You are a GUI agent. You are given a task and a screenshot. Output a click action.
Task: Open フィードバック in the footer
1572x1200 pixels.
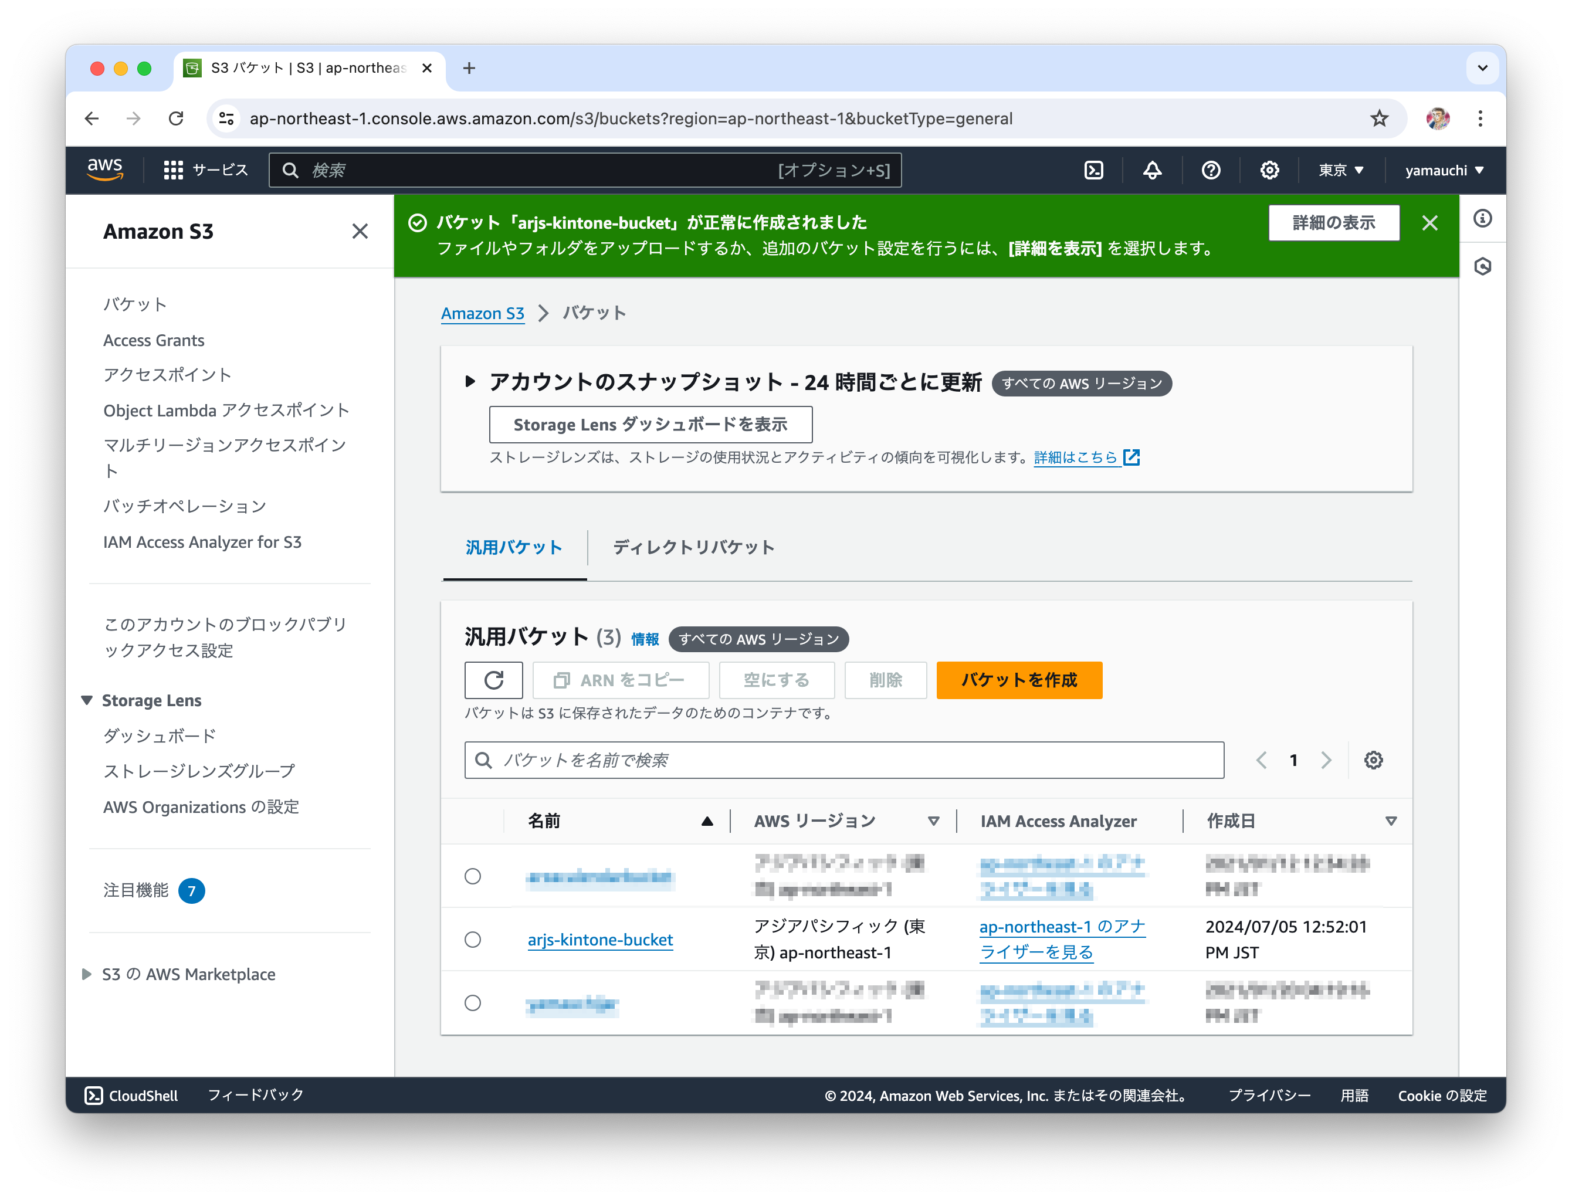(256, 1096)
